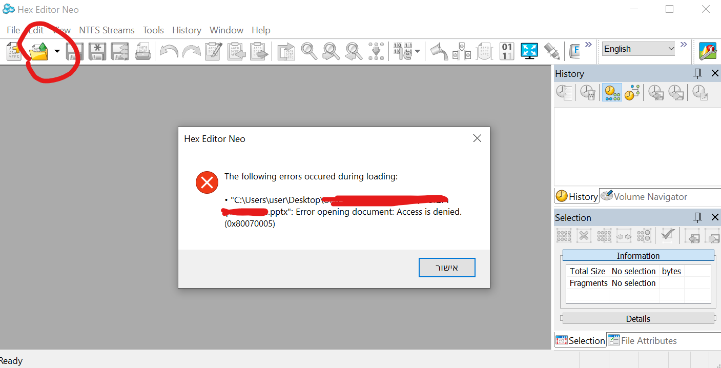
Task: Click the אישור OK button in dialog
Action: [x=447, y=268]
